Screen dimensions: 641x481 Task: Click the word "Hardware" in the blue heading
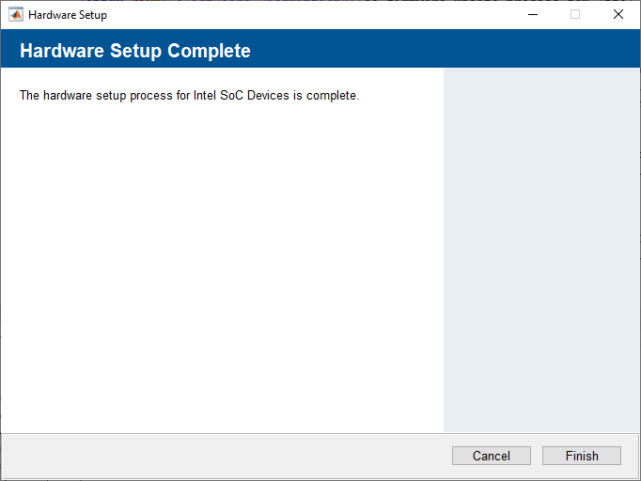click(x=59, y=51)
